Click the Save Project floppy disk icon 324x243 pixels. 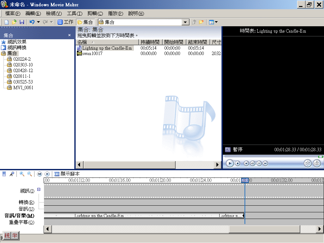click(22, 22)
